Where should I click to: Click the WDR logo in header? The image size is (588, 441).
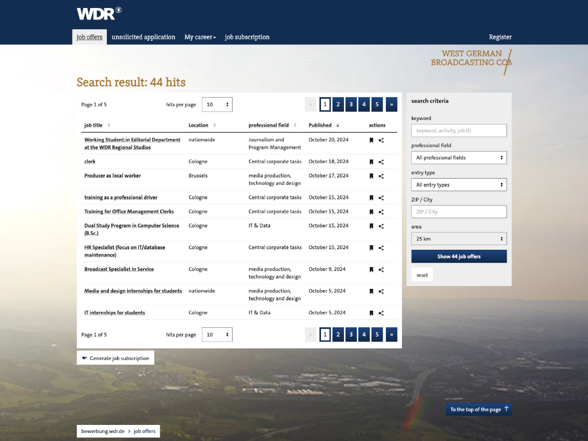99,14
